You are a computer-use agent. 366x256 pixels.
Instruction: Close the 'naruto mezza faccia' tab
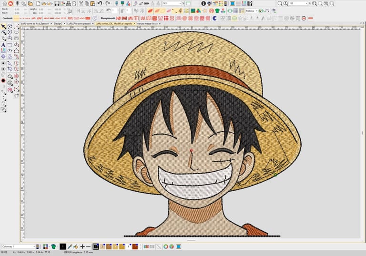160,23
